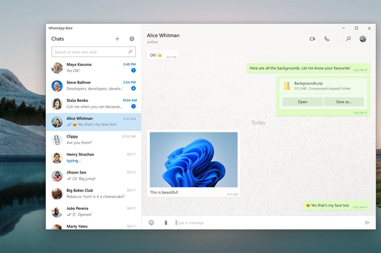Click the Type a message field
Image resolution: width=381 pixels, height=253 pixels.
pos(267,223)
